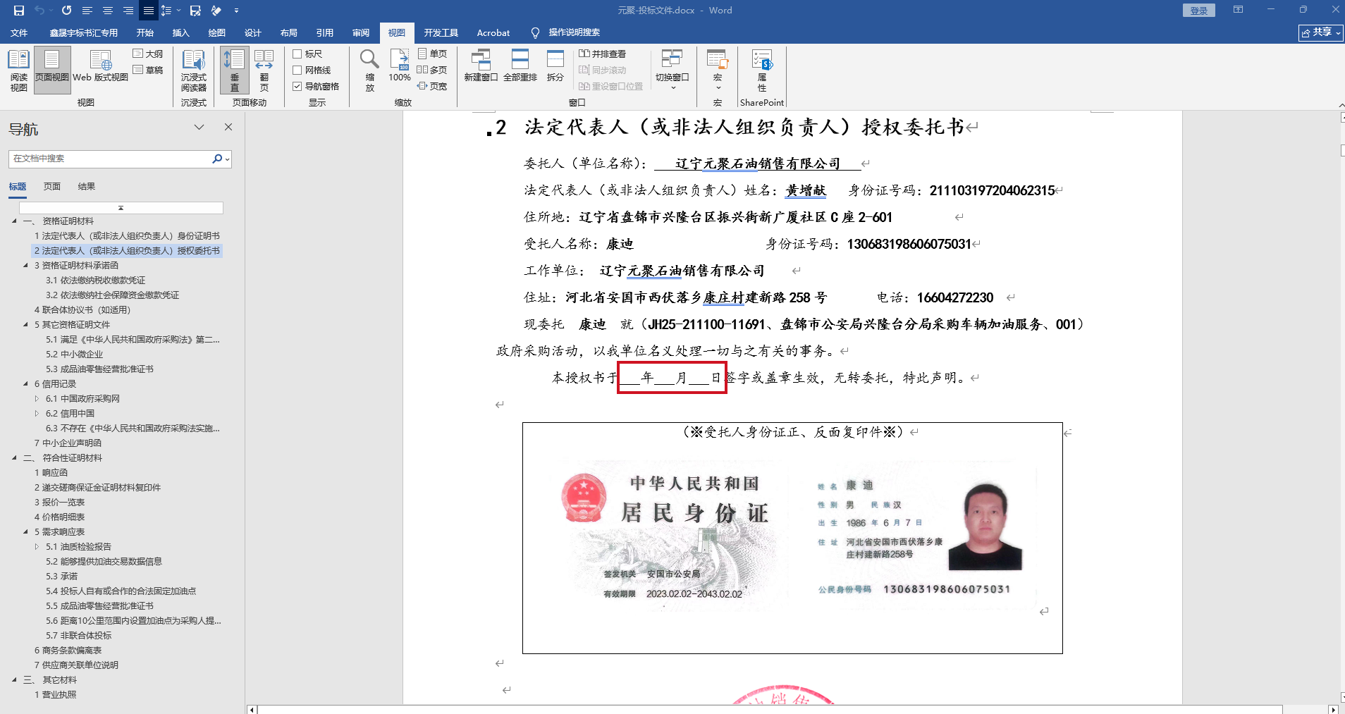Open Customize Quick Access Toolbar dropdown
This screenshot has width=1345, height=714.
pyautogui.click(x=236, y=11)
